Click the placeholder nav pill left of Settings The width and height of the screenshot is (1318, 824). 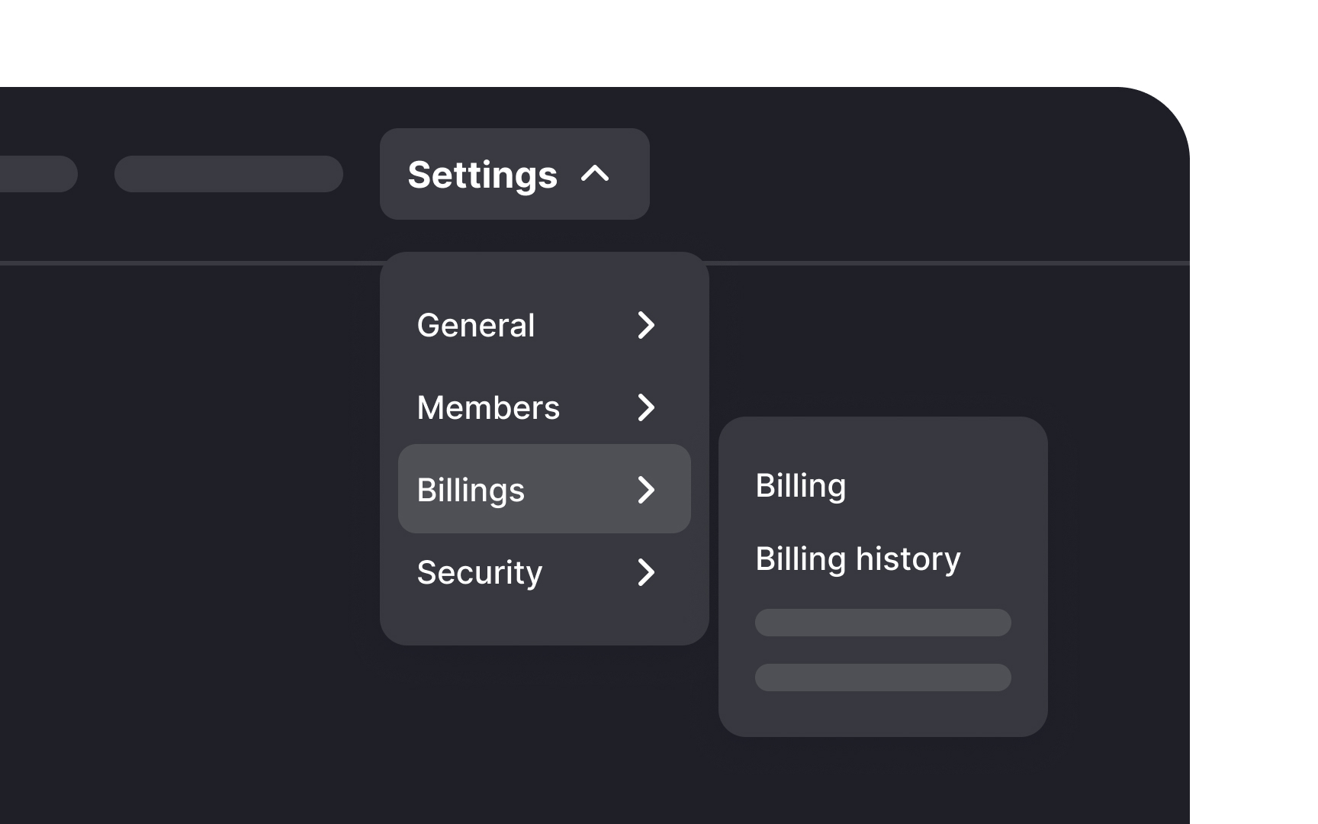[x=228, y=174]
